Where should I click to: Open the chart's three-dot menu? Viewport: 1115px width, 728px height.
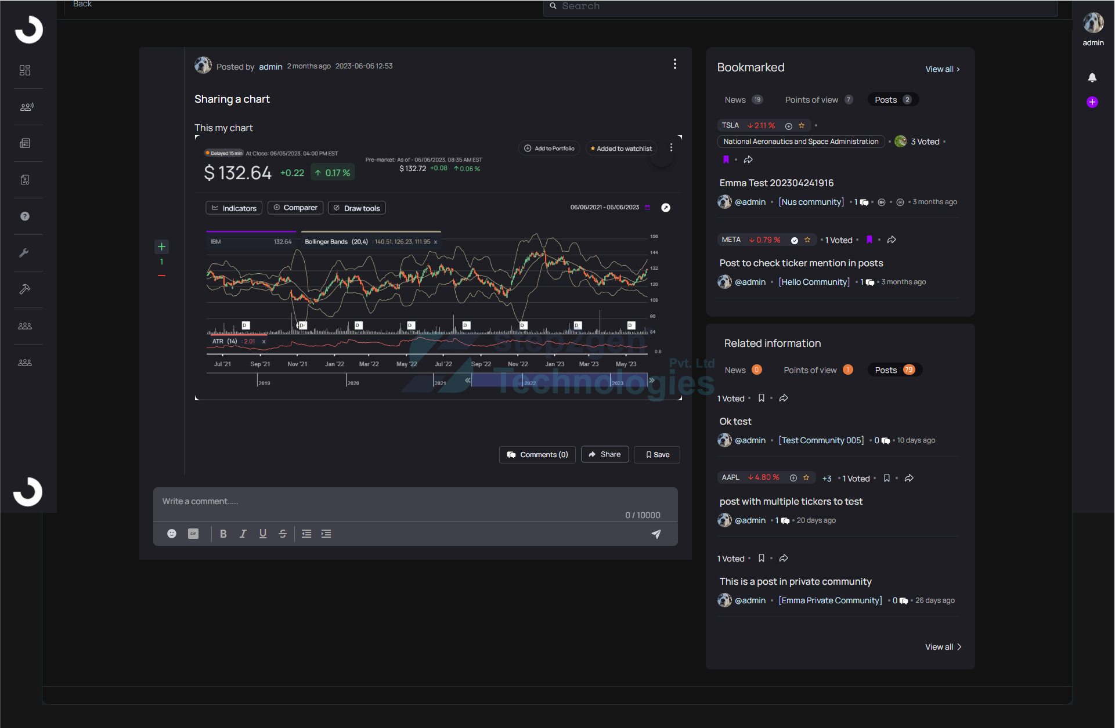[x=671, y=148]
